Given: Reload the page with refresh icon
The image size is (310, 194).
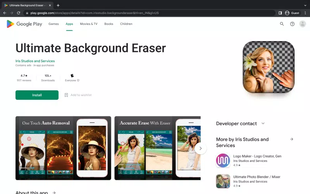Looking at the screenshot, I should [18, 13].
